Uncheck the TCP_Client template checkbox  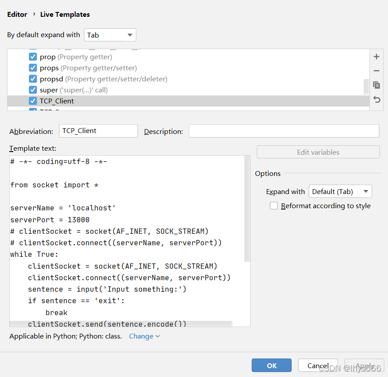click(x=33, y=101)
